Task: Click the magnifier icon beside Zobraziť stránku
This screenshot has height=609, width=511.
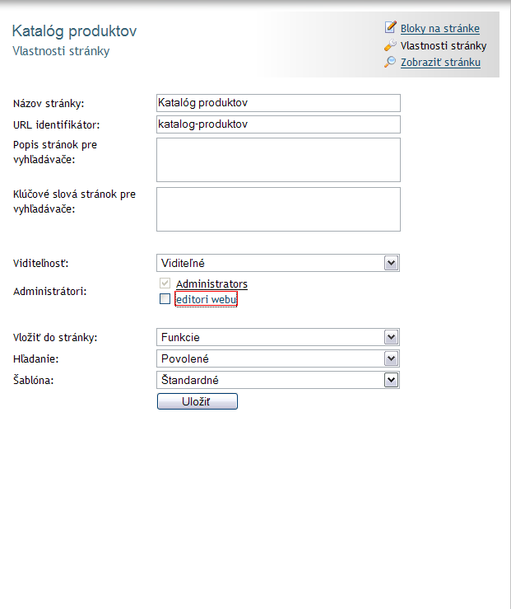Action: [x=390, y=62]
